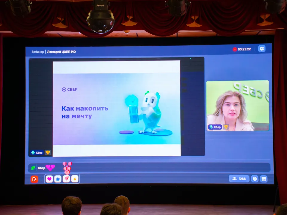Screen dimensions: 287x215
Task: Click signal strength icon on speaker video
Action: [226, 127]
